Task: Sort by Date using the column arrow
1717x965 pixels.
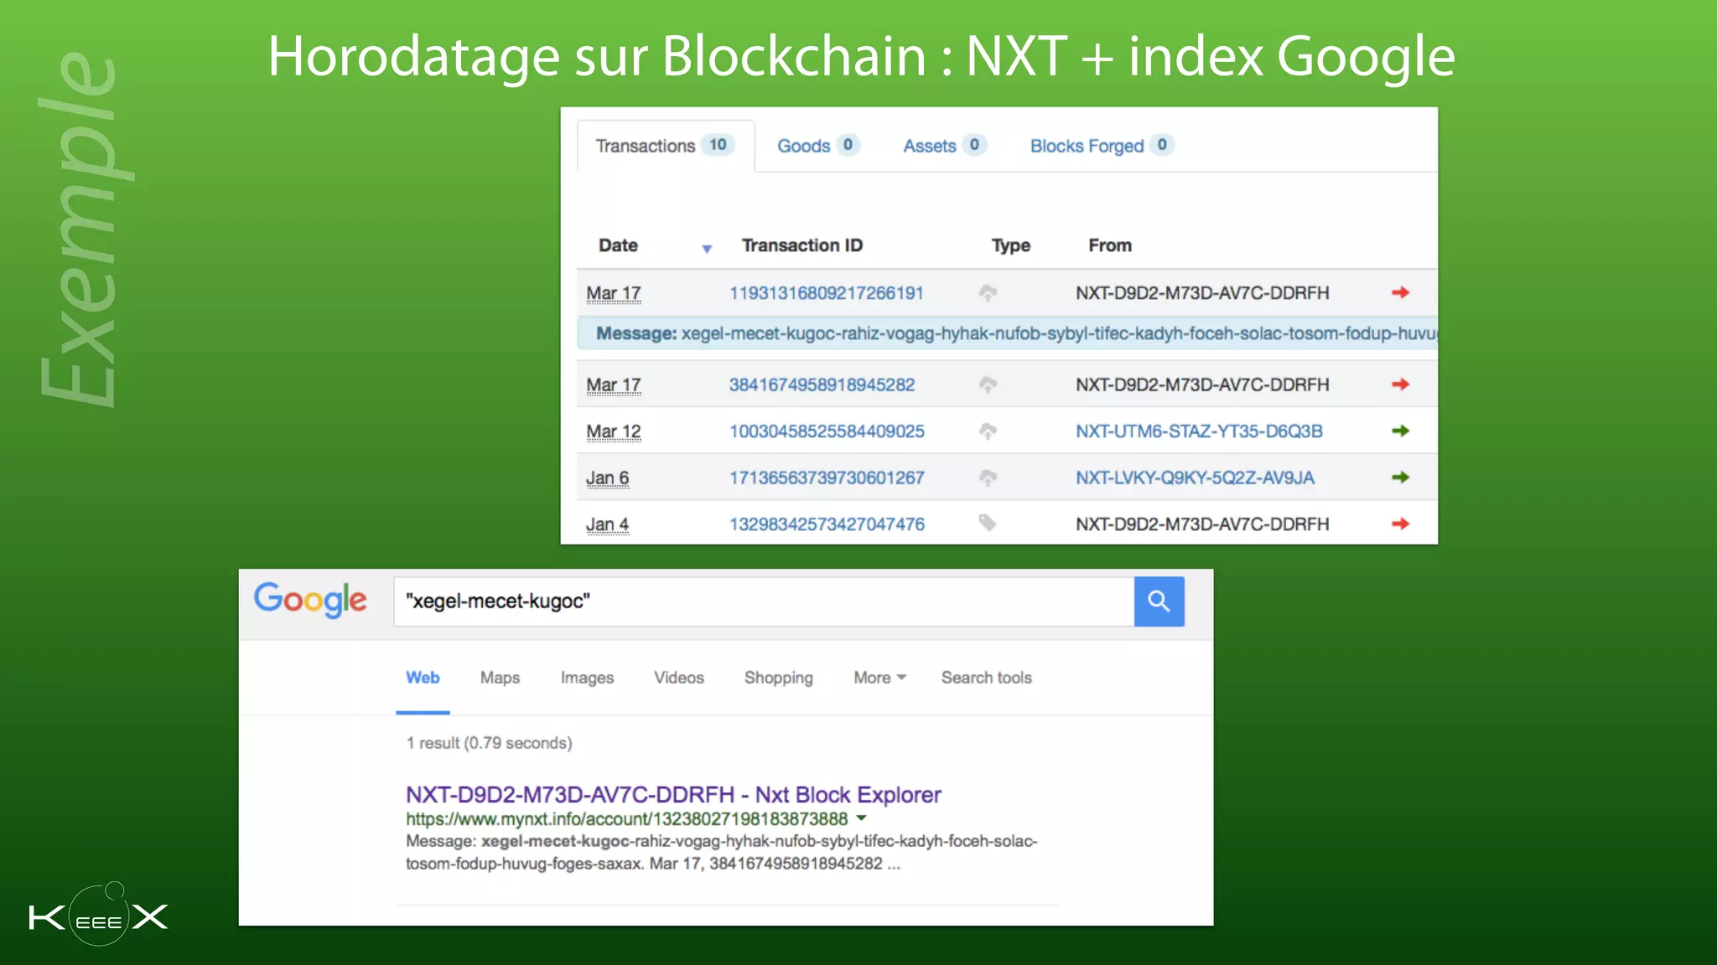Action: point(707,249)
